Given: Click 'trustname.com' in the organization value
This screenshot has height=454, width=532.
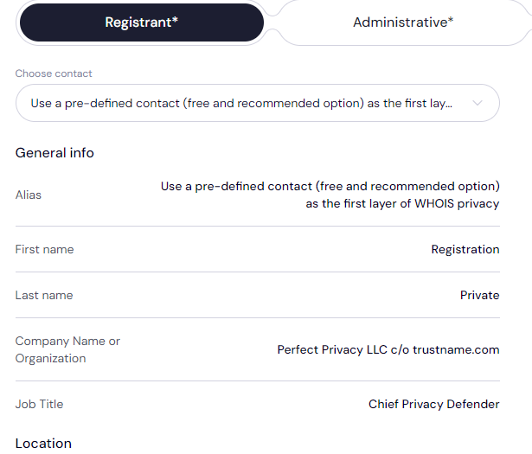Looking at the screenshot, I should pyautogui.click(x=456, y=349).
